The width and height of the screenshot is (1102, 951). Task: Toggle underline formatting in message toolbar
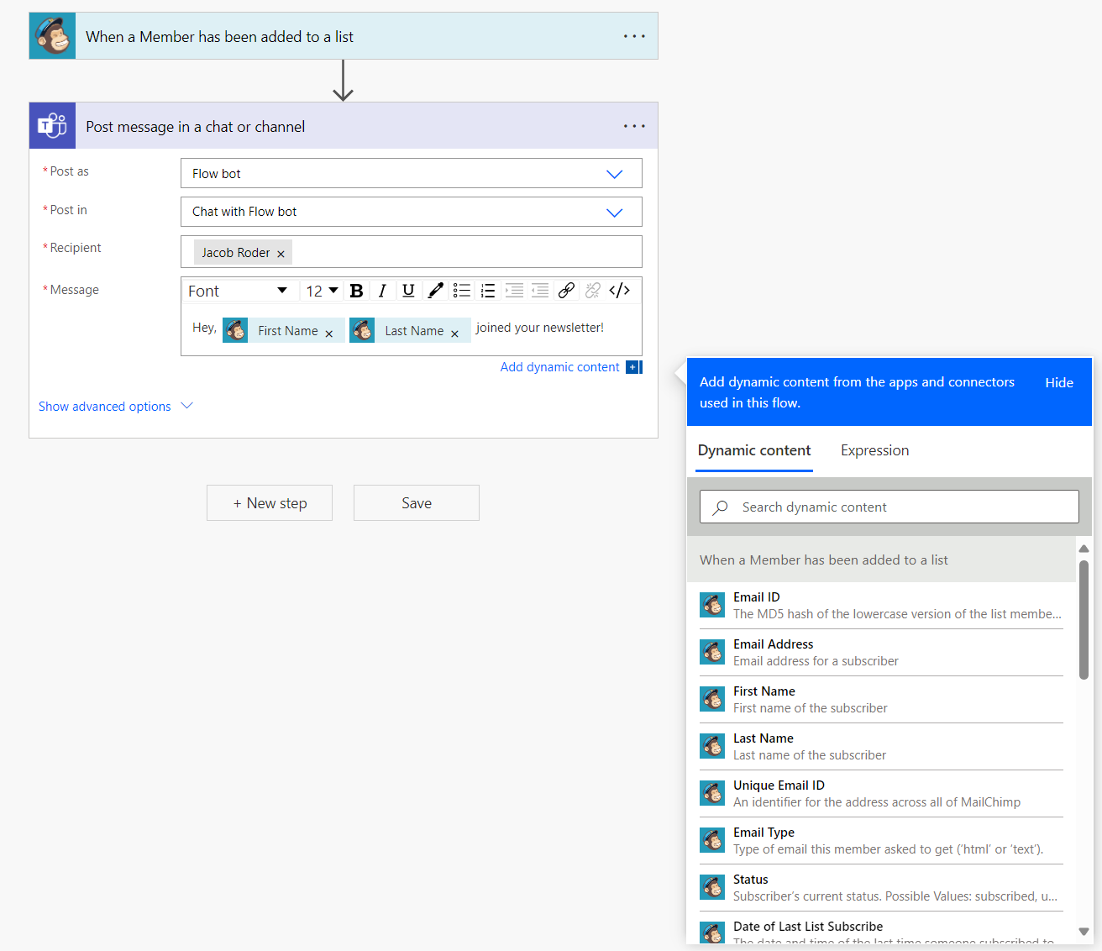[408, 291]
